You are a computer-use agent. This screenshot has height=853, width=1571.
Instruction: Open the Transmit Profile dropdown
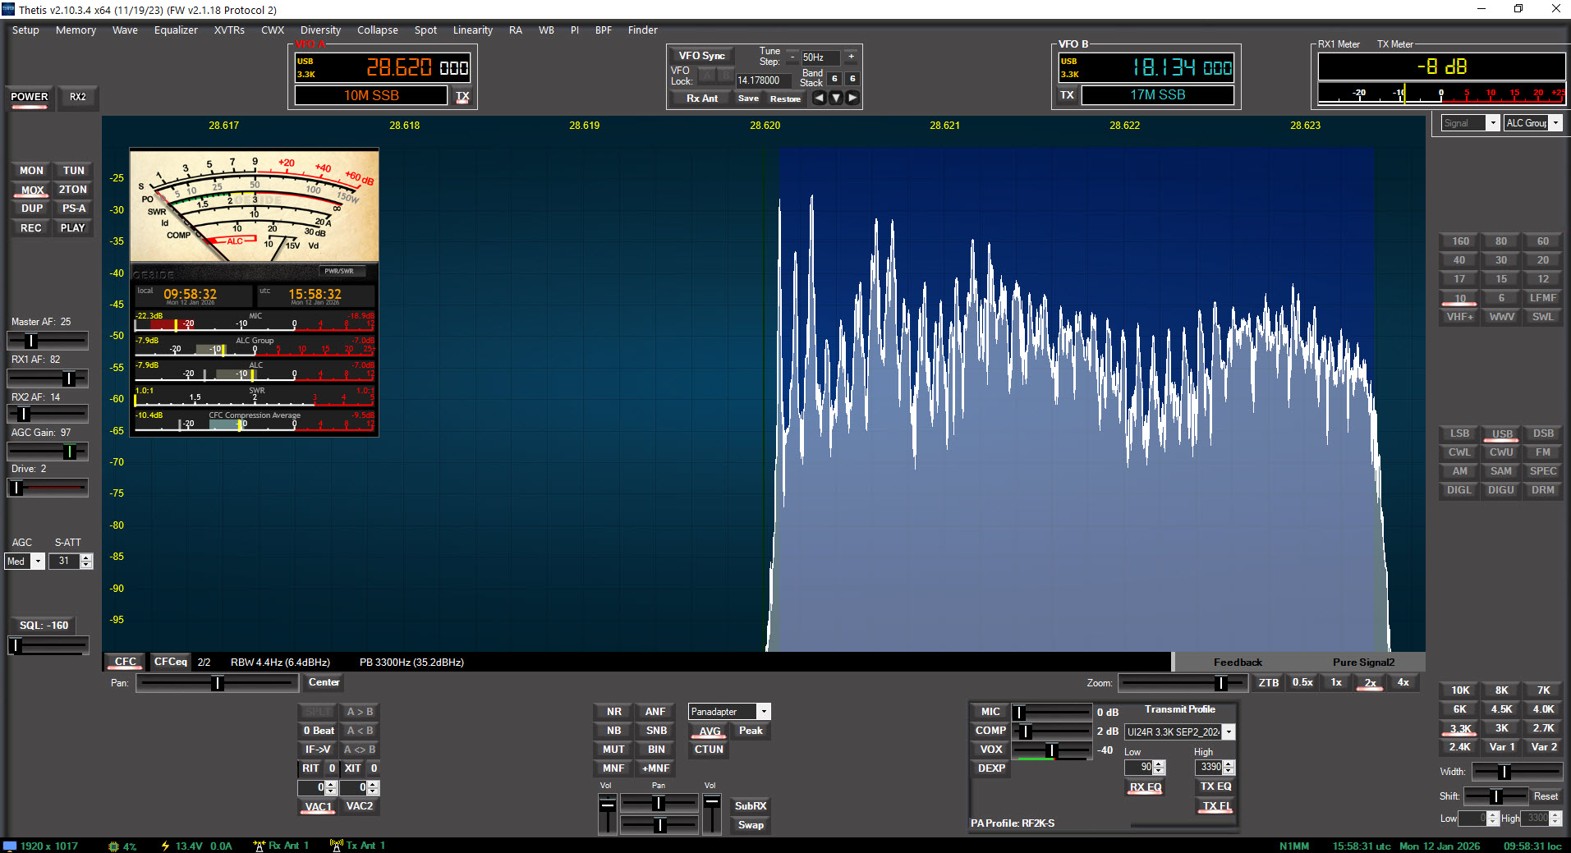click(x=1229, y=731)
